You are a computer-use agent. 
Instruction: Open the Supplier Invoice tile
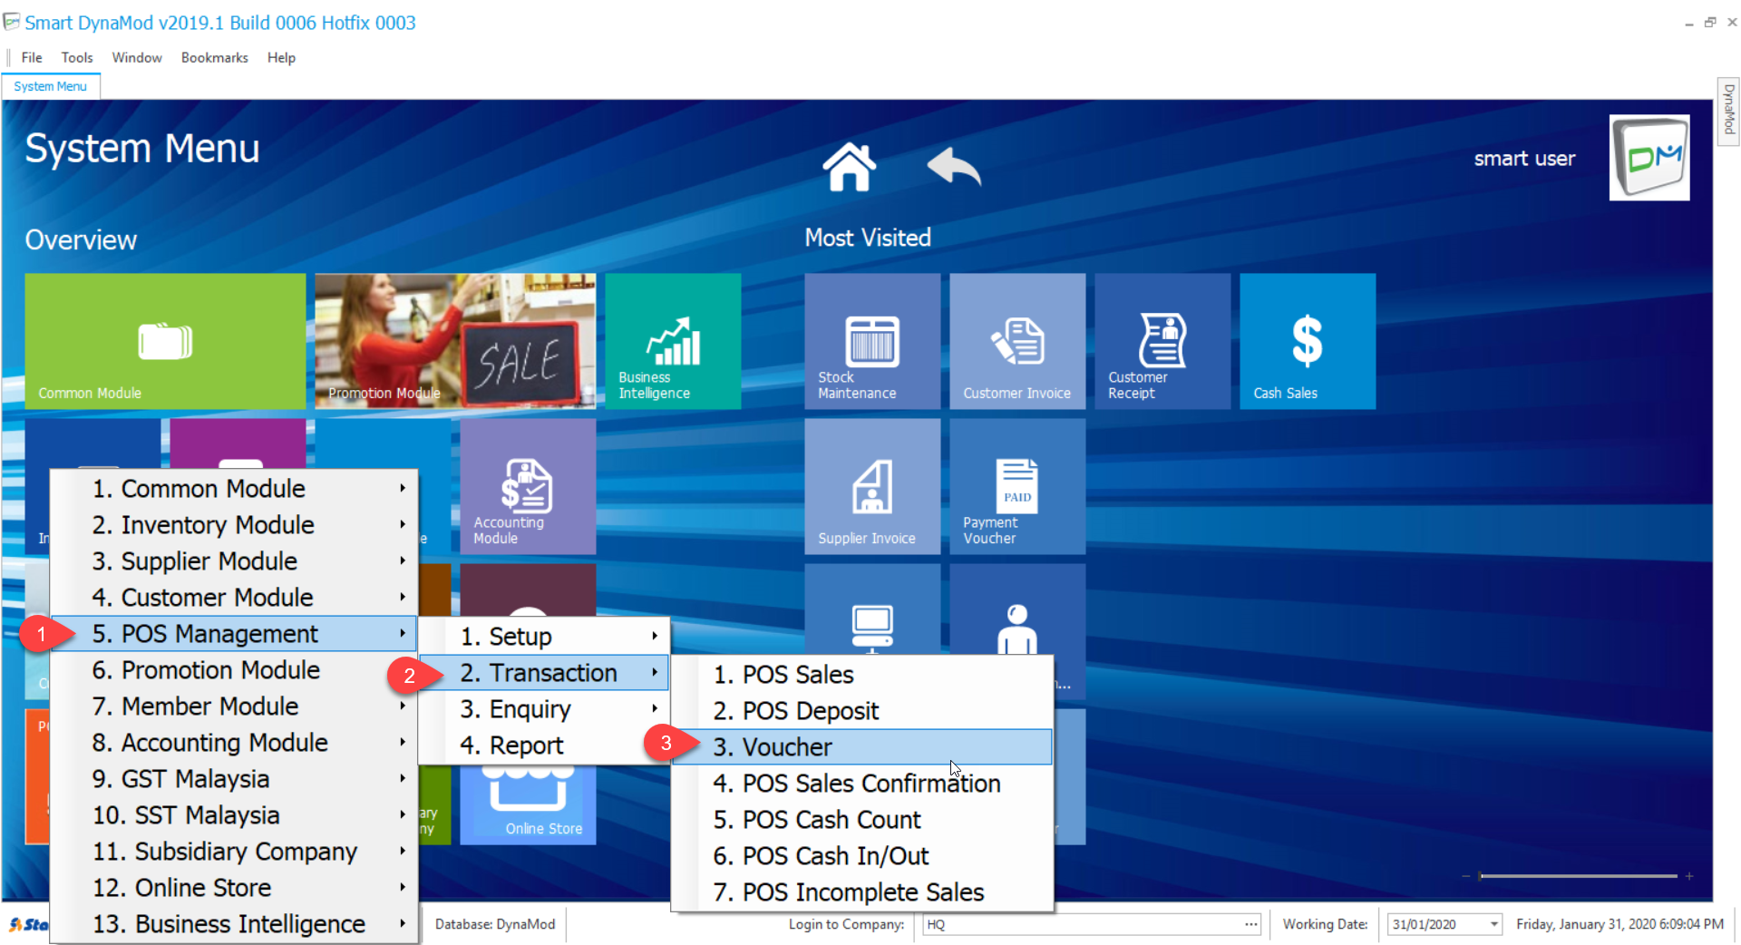(x=872, y=486)
